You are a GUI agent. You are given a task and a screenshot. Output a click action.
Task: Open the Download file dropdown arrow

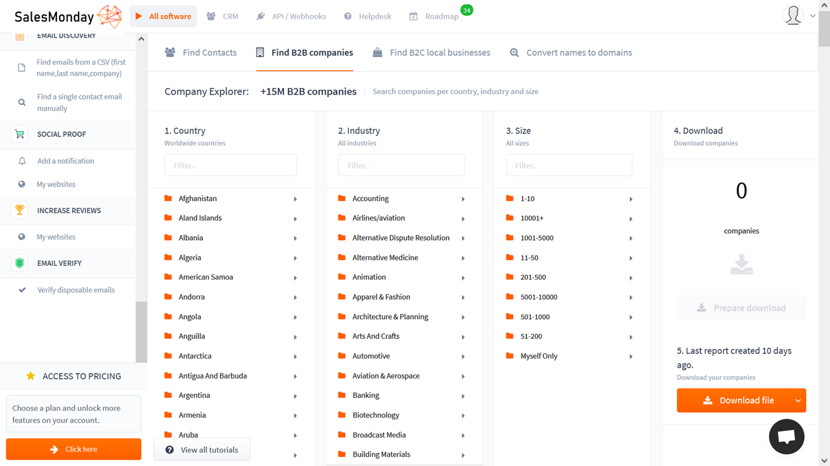[798, 401]
